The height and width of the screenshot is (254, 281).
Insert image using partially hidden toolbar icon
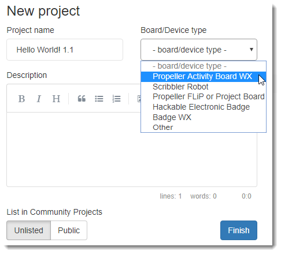pyautogui.click(x=139, y=99)
